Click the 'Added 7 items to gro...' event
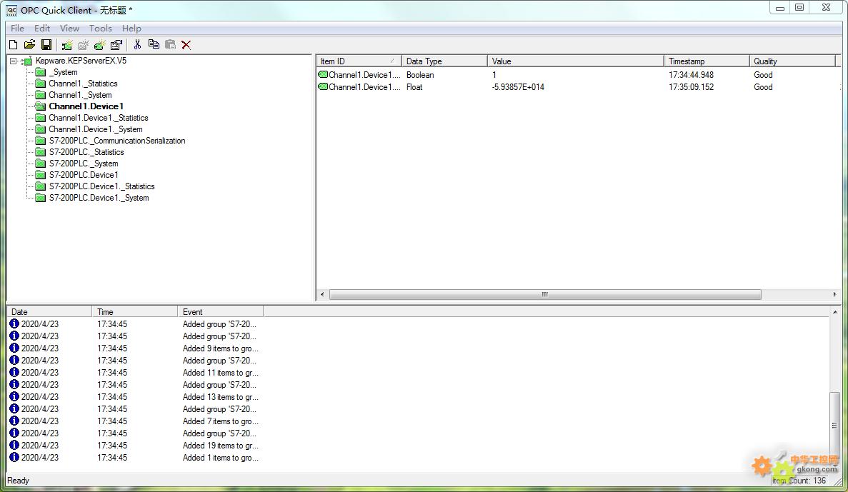 [x=221, y=421]
